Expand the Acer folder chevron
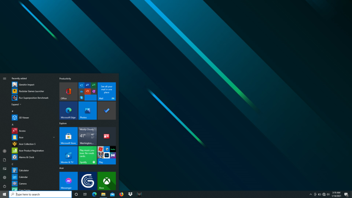This screenshot has width=352, height=198. tap(54, 137)
